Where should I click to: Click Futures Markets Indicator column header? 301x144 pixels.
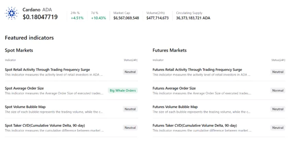158,60
